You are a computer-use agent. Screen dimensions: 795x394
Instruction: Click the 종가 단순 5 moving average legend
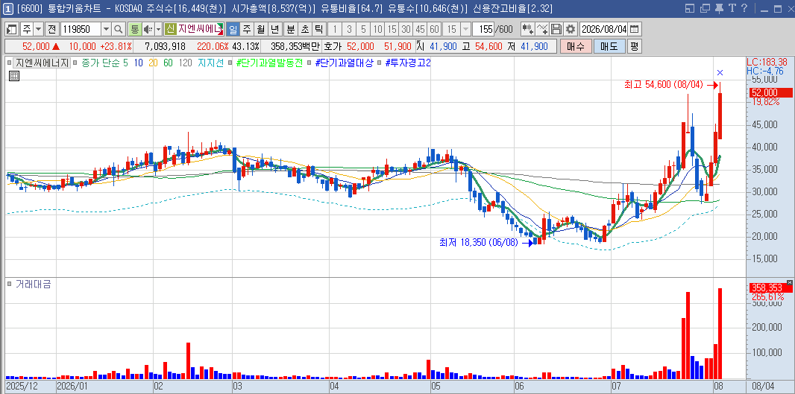click(x=104, y=63)
